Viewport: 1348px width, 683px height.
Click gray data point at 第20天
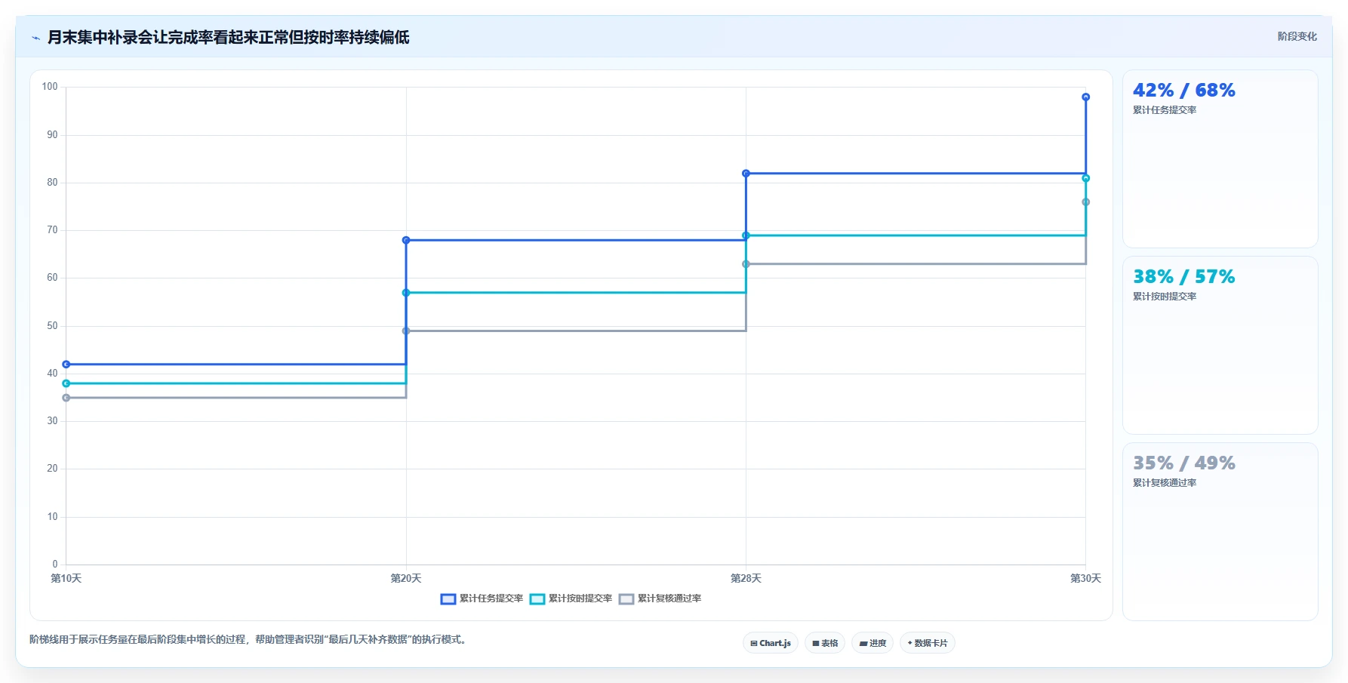click(x=406, y=331)
